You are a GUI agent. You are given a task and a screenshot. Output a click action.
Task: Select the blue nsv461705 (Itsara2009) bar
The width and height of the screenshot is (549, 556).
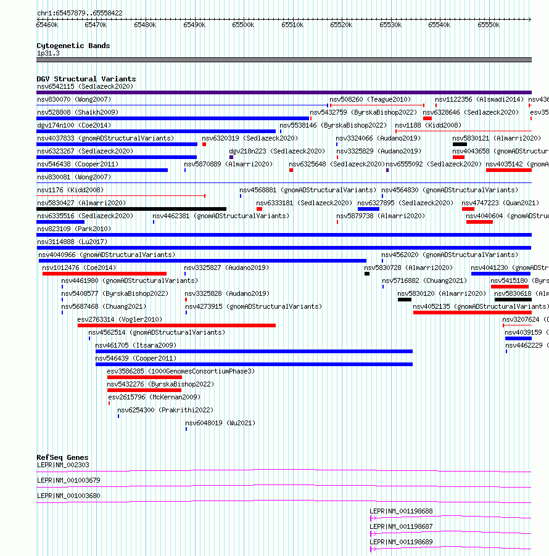(x=254, y=351)
